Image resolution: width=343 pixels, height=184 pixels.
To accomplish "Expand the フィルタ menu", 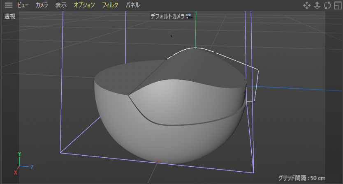I will tap(110, 5).
